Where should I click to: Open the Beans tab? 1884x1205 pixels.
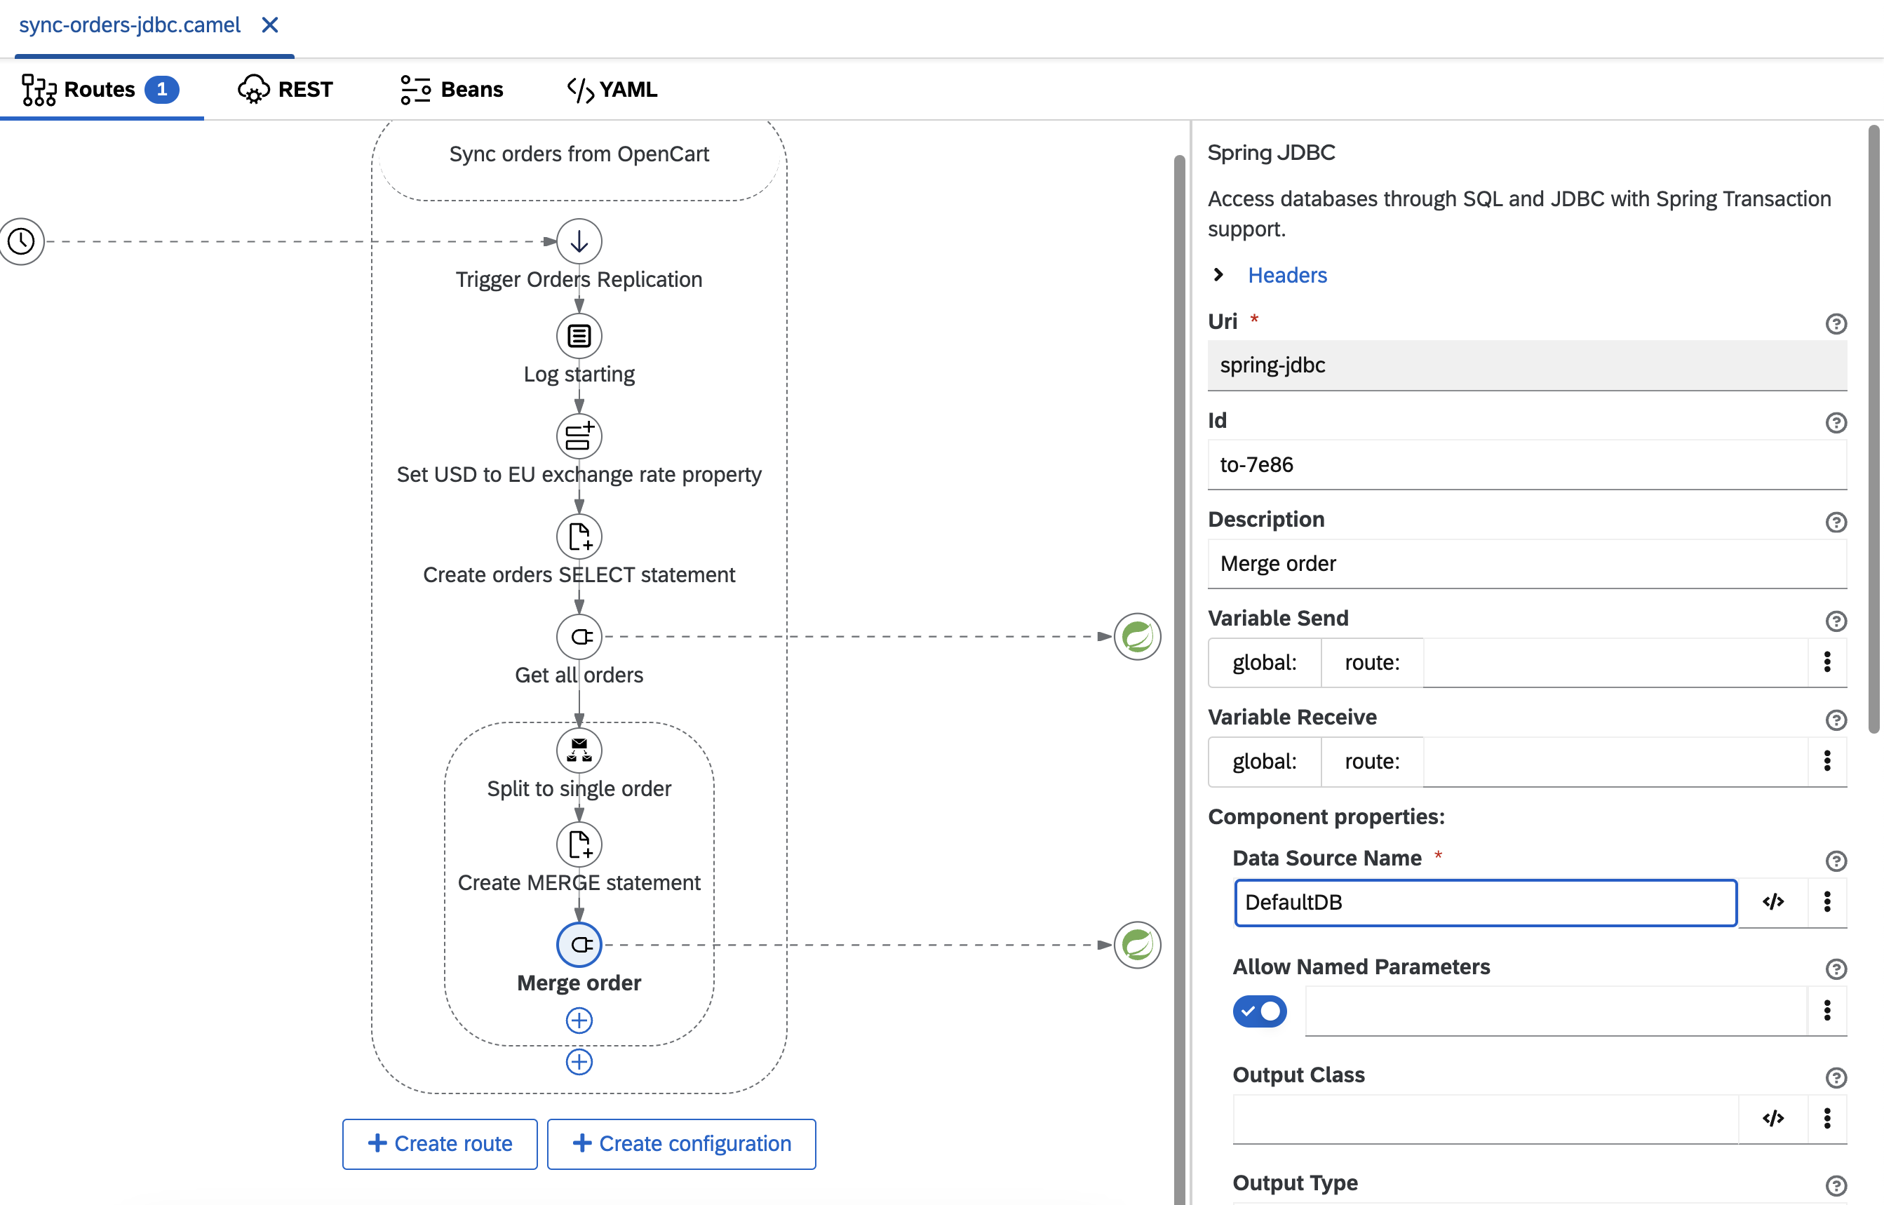pyautogui.click(x=452, y=89)
